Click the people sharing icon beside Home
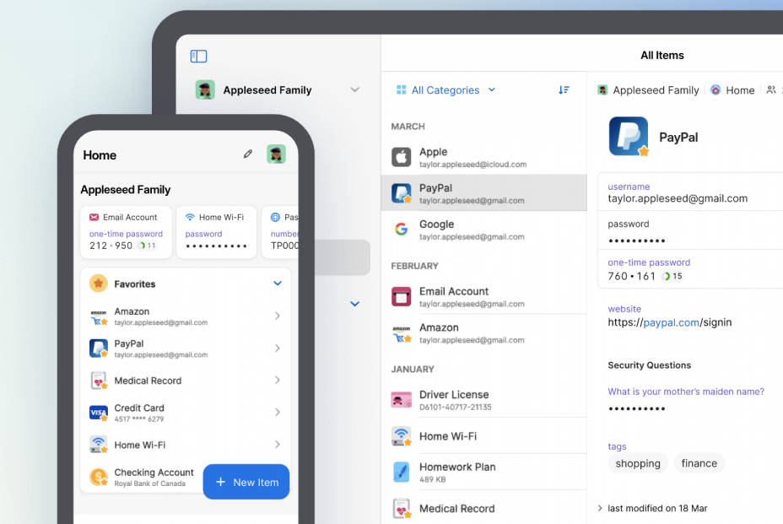Image resolution: width=783 pixels, height=524 pixels. [770, 89]
